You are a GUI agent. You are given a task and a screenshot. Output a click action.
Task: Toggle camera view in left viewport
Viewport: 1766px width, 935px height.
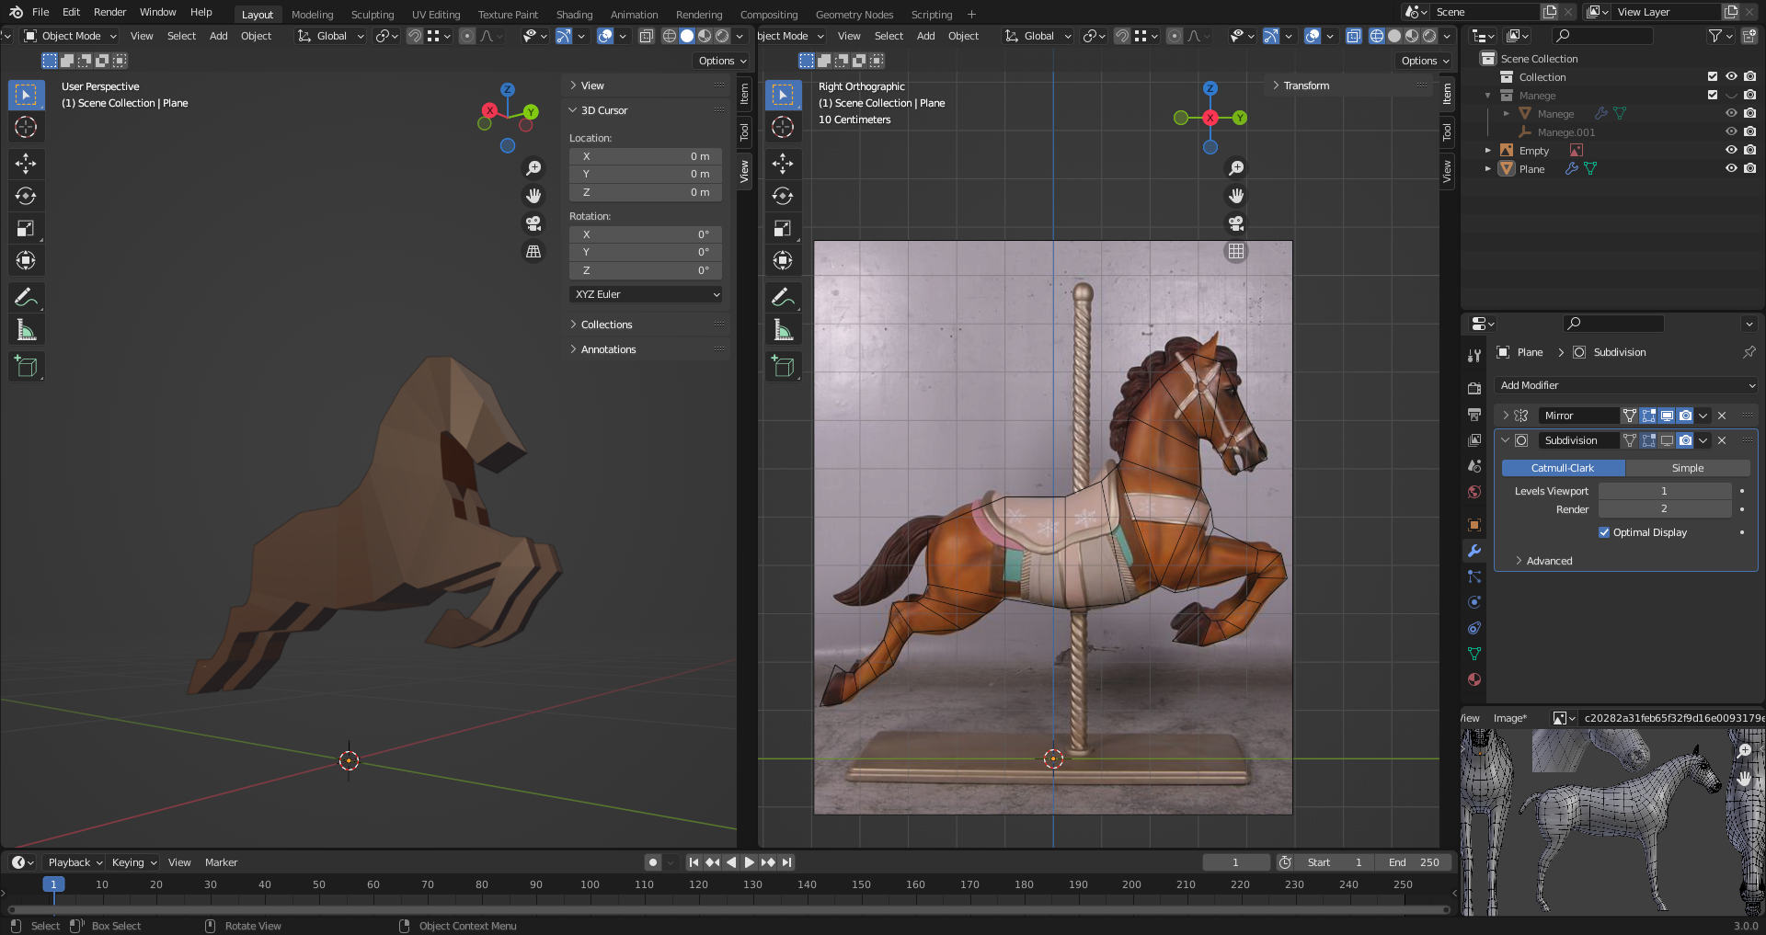coord(533,223)
